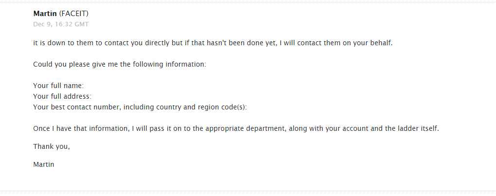
Task: Click the 'Your full name:' line
Action: [x=58, y=86]
